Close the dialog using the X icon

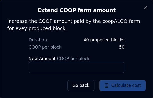pyautogui.click(x=146, y=7)
